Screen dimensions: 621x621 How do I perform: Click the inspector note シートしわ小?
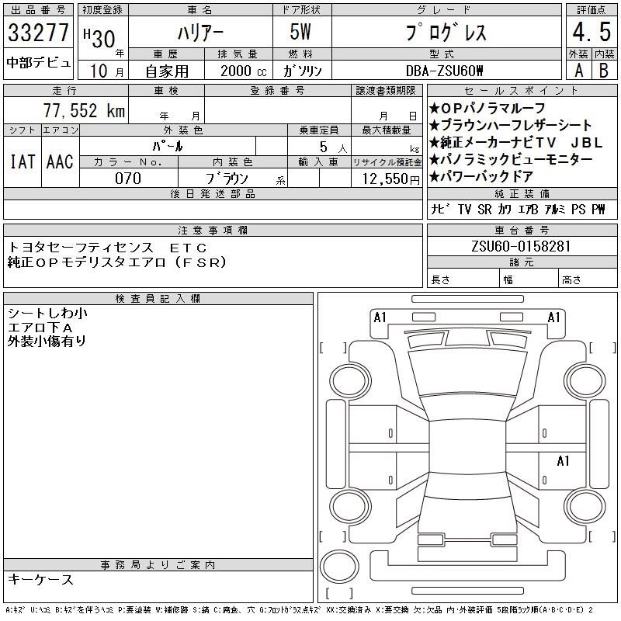[x=47, y=314]
